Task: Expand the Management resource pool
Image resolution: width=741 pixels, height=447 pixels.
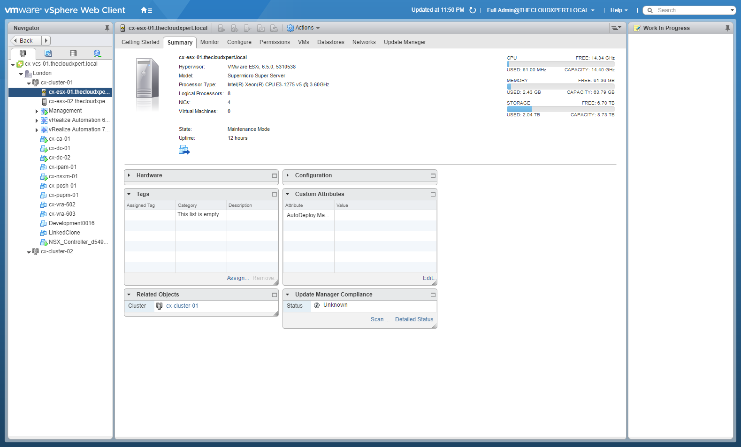Action: (x=37, y=111)
